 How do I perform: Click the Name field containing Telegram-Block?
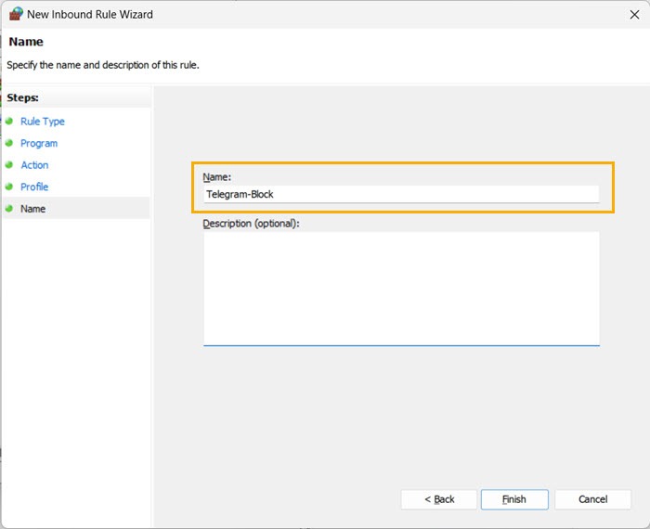(401, 194)
